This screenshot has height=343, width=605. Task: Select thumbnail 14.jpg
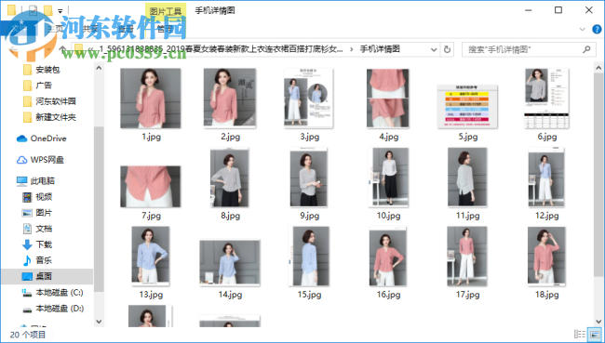point(230,263)
